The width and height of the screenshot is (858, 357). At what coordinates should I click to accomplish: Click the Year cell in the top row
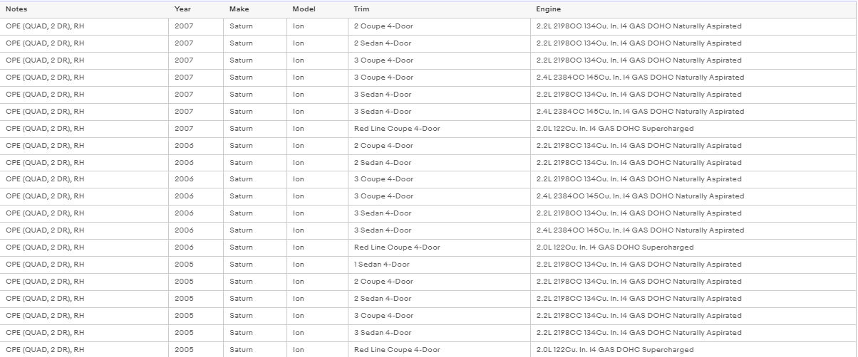pyautogui.click(x=196, y=26)
